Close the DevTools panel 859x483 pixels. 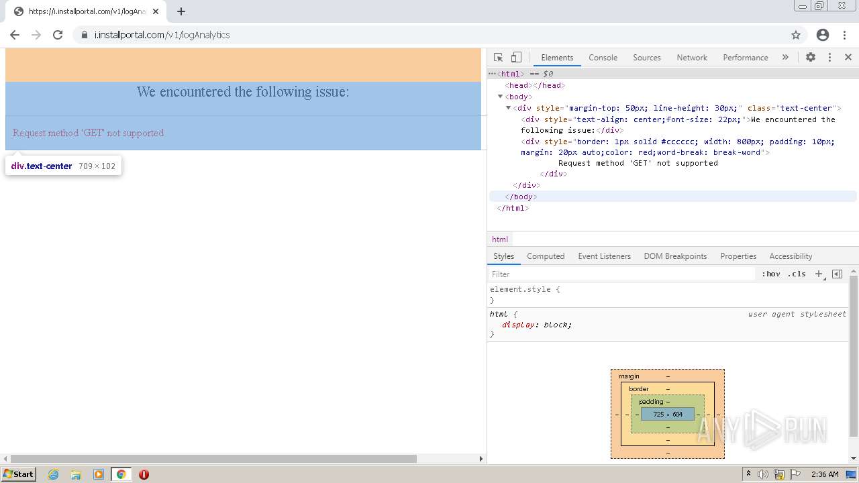pos(848,58)
